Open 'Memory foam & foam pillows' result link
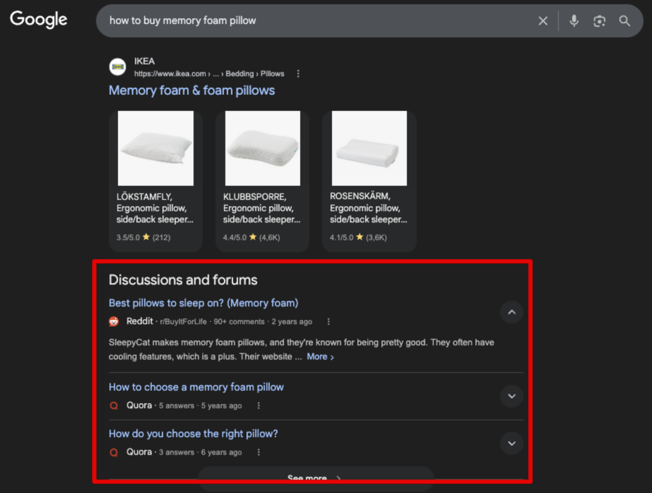Image resolution: width=652 pixels, height=493 pixels. tap(191, 90)
